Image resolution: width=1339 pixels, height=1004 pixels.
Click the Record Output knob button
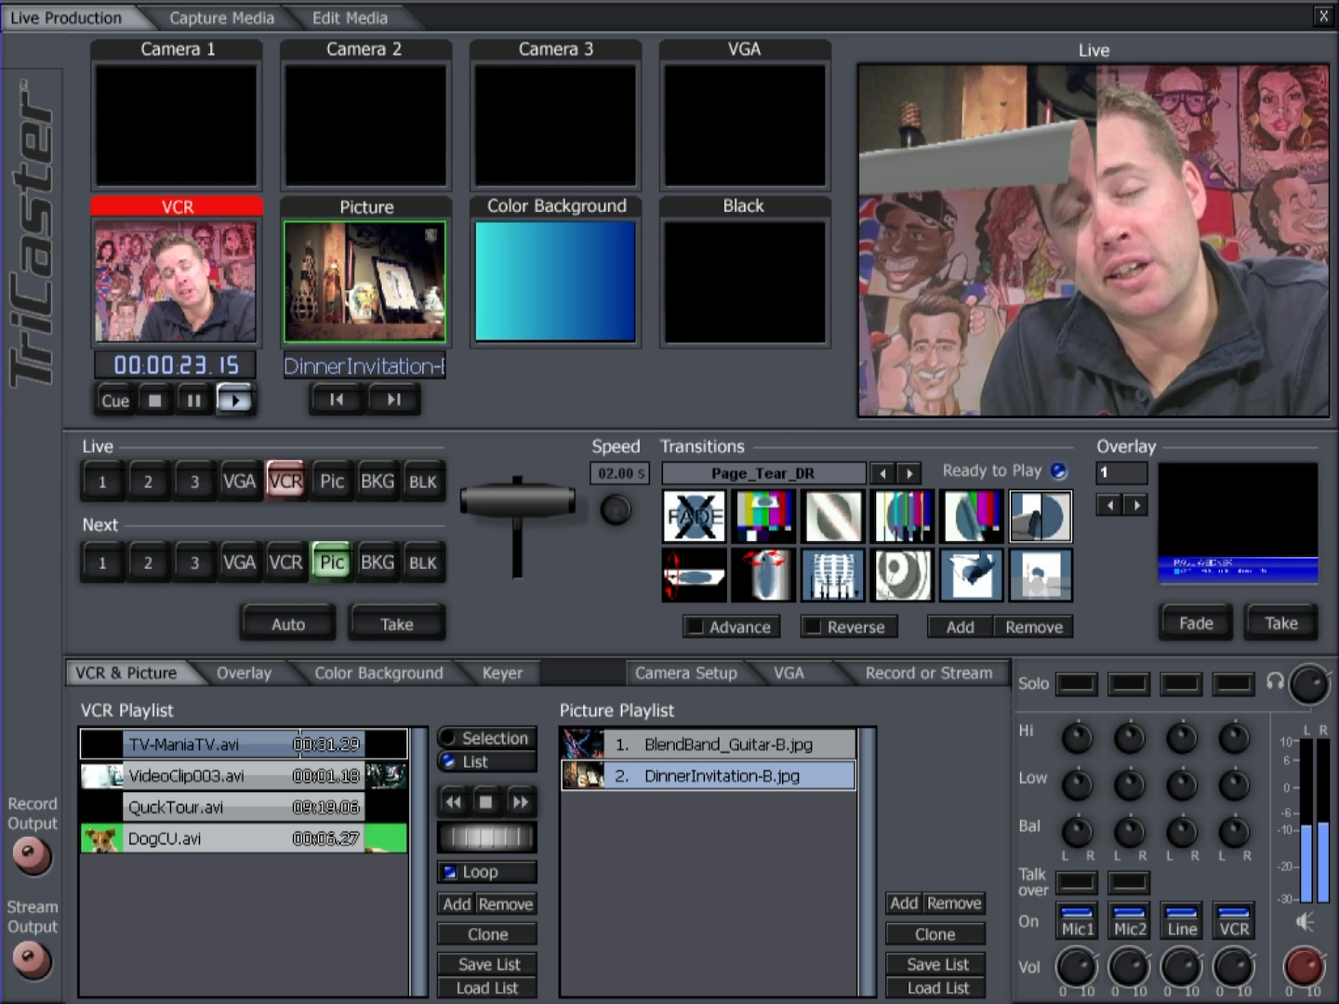(33, 855)
